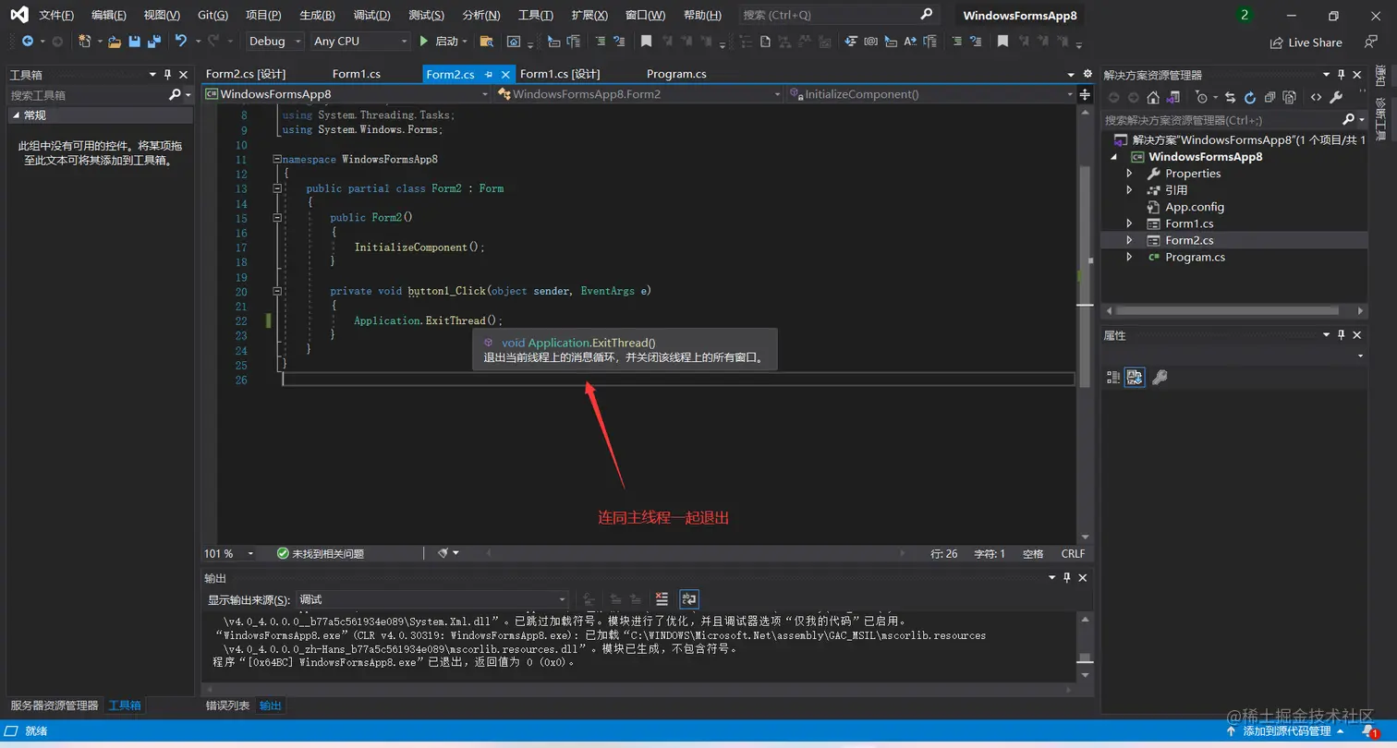This screenshot has height=748, width=1397.
Task: Save the current file with the floppy disk icon
Action: tap(135, 42)
